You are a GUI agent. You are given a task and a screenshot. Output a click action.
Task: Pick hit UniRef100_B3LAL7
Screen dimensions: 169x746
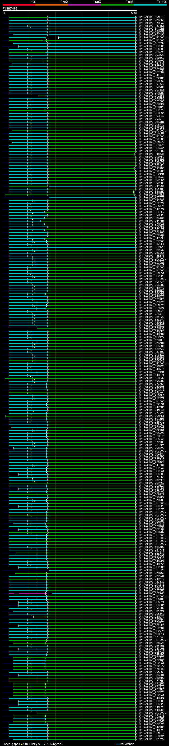(x=152, y=212)
